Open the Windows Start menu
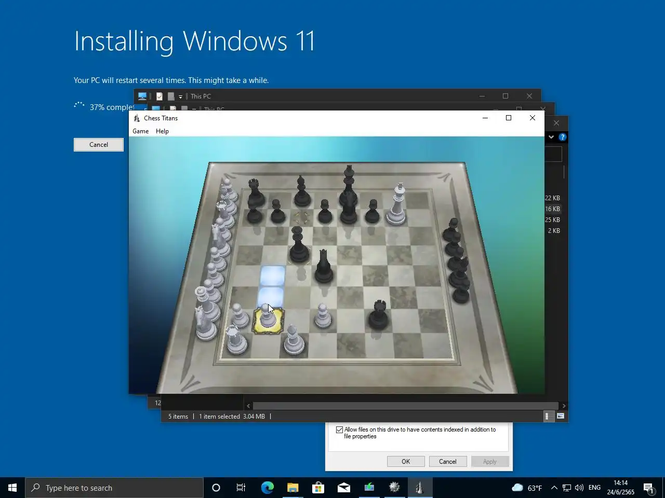Viewport: 665px width, 498px height. tap(12, 488)
